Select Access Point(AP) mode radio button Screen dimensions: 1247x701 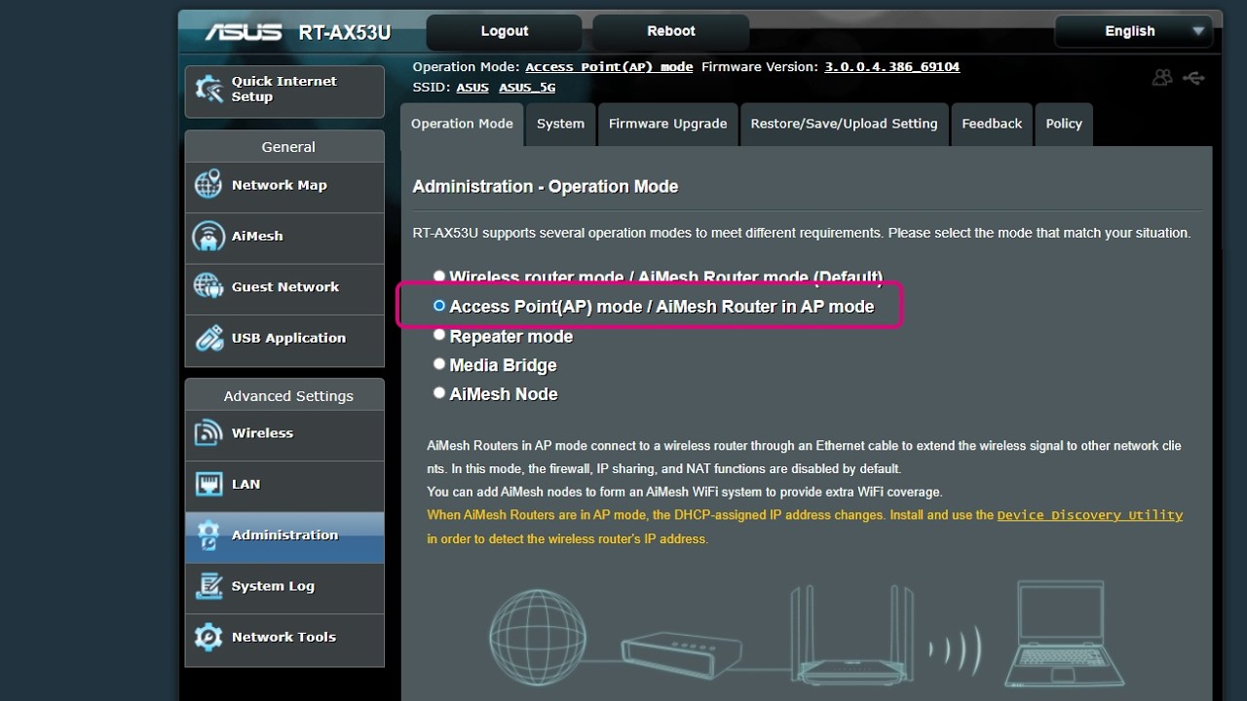tap(439, 306)
